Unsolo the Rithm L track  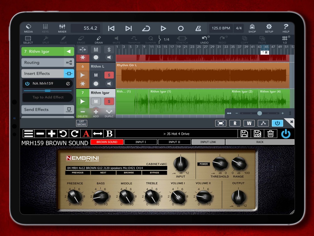point(109,75)
